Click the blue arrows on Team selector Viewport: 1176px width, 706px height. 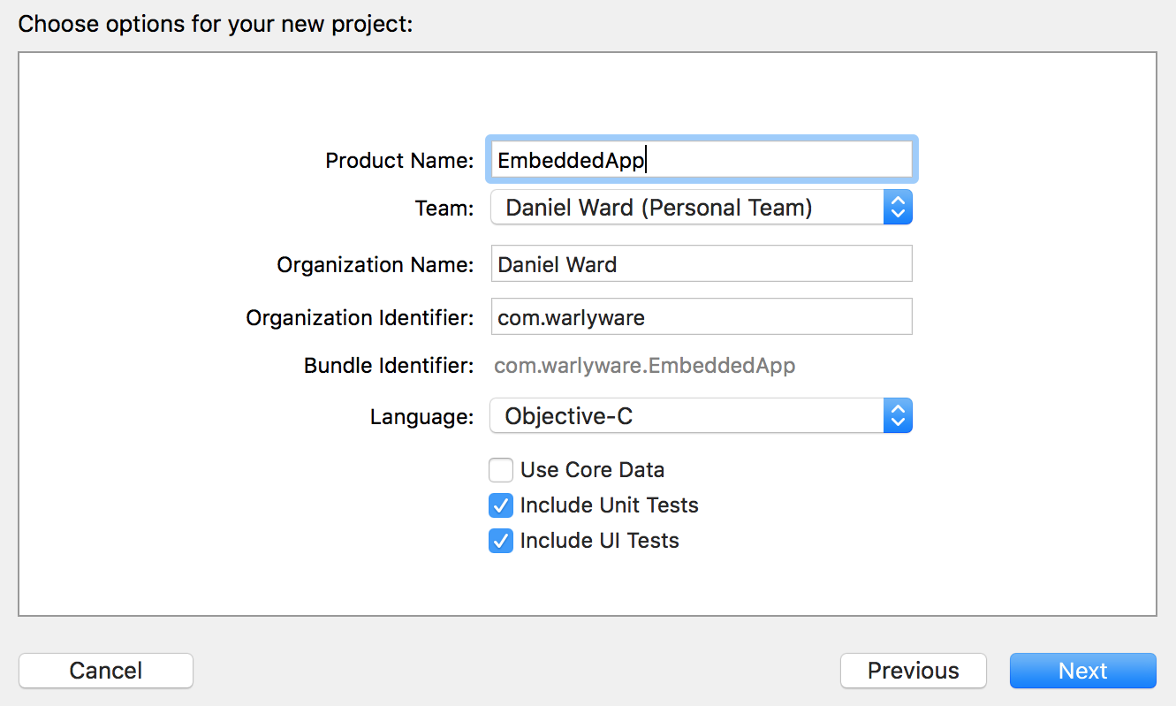(897, 208)
